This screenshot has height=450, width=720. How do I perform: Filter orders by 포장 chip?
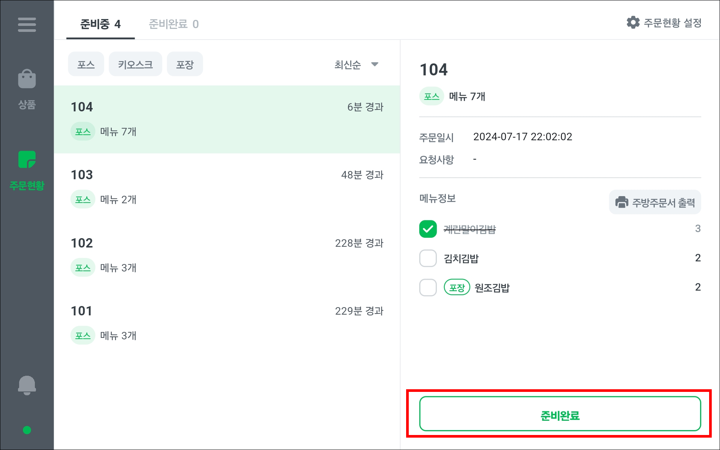click(x=185, y=64)
